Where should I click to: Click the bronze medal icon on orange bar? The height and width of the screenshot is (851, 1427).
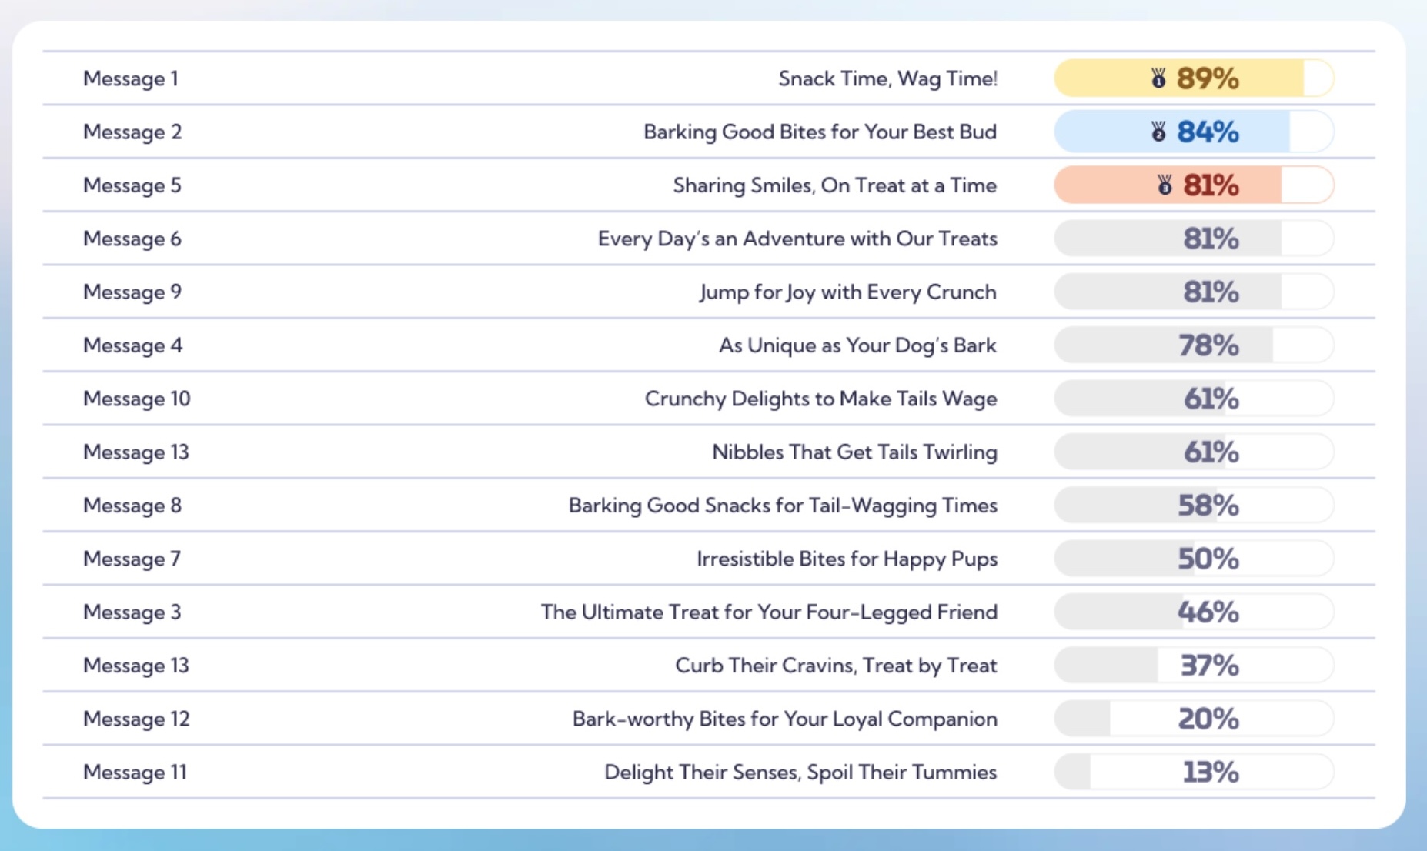tap(1165, 185)
